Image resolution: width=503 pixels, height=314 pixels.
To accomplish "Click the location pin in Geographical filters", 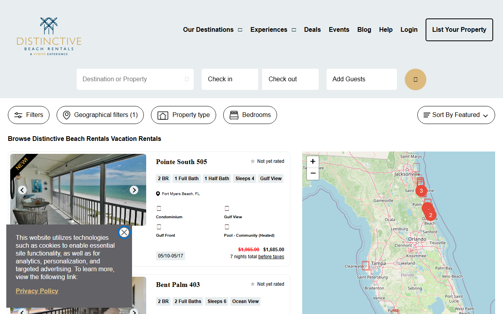I will (x=67, y=115).
